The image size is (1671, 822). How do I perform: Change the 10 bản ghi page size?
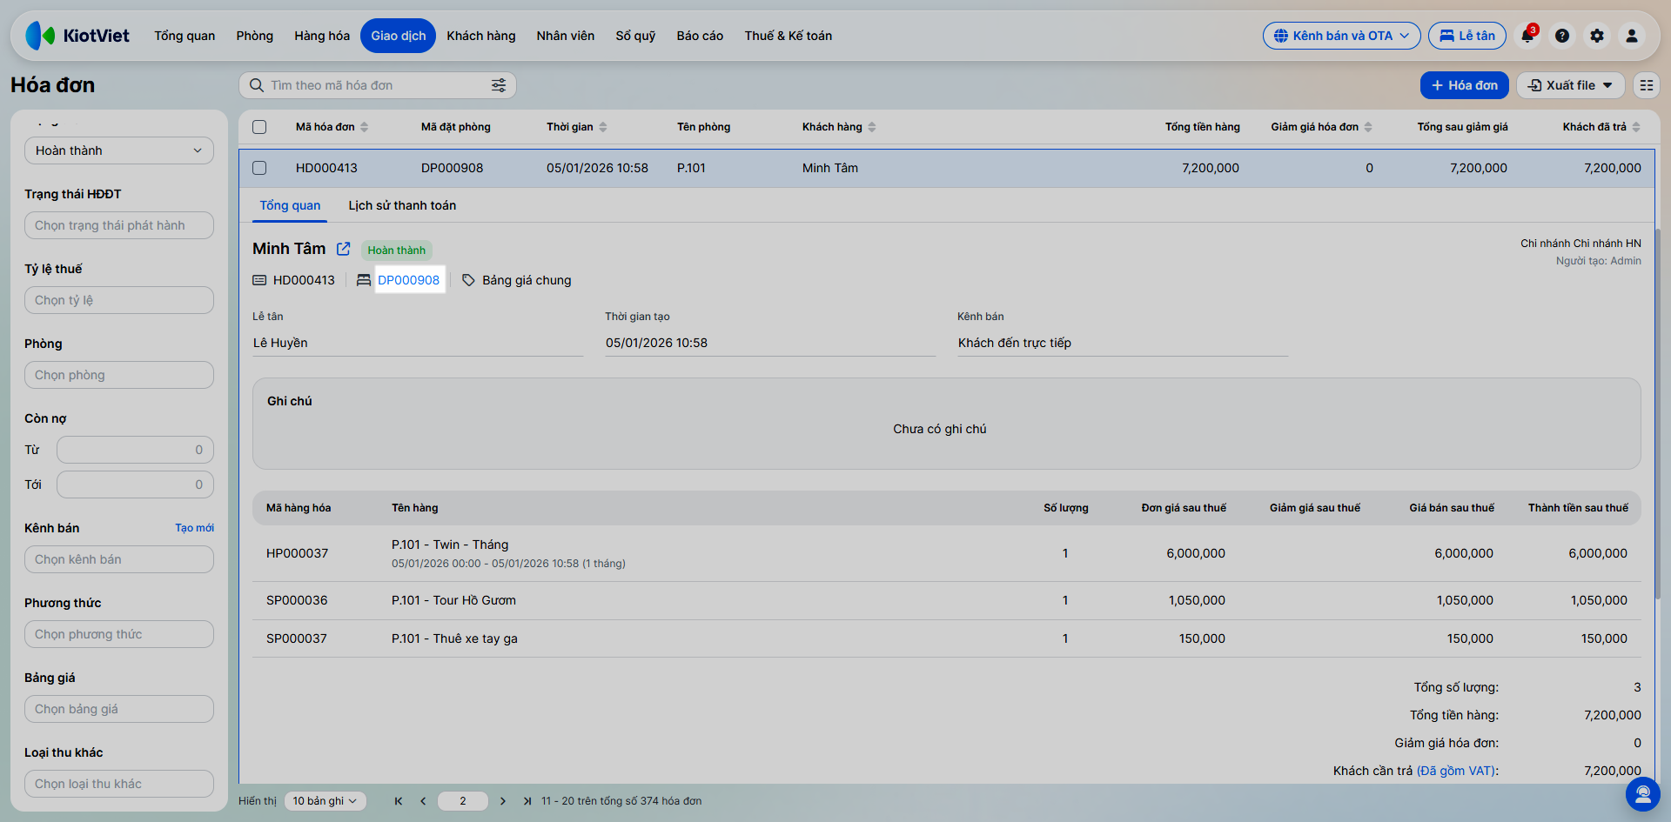tap(325, 801)
